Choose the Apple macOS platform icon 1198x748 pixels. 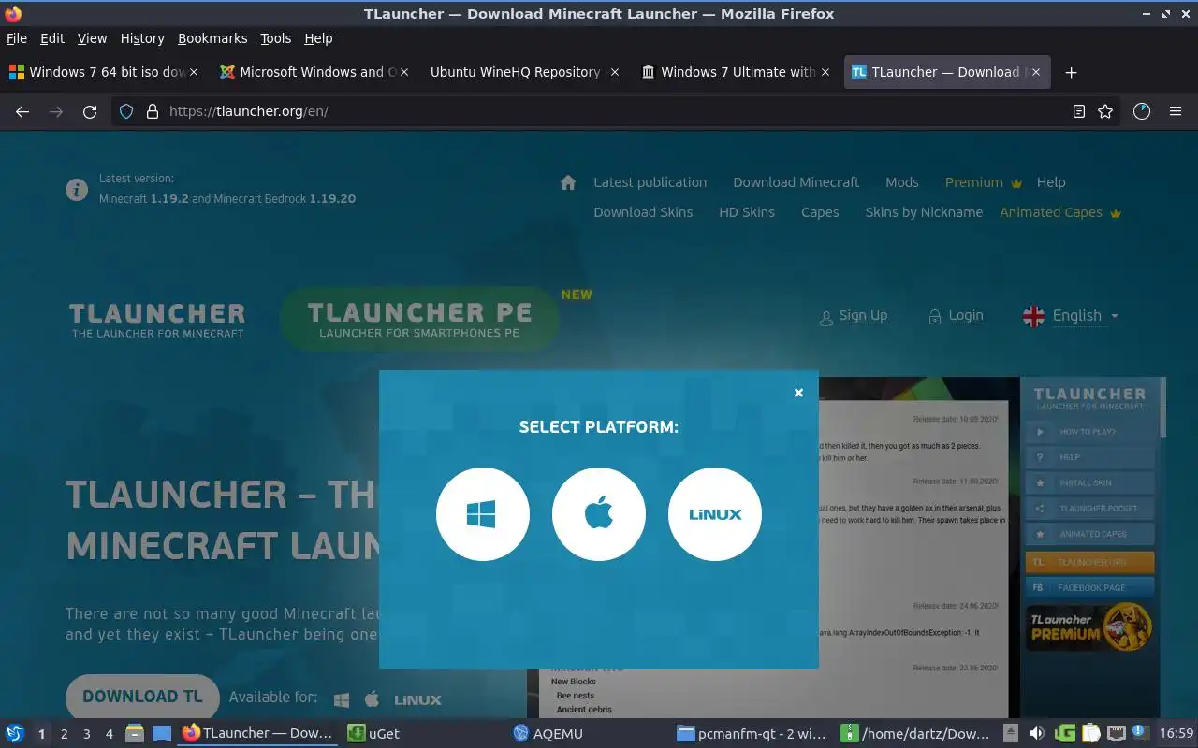[599, 514]
